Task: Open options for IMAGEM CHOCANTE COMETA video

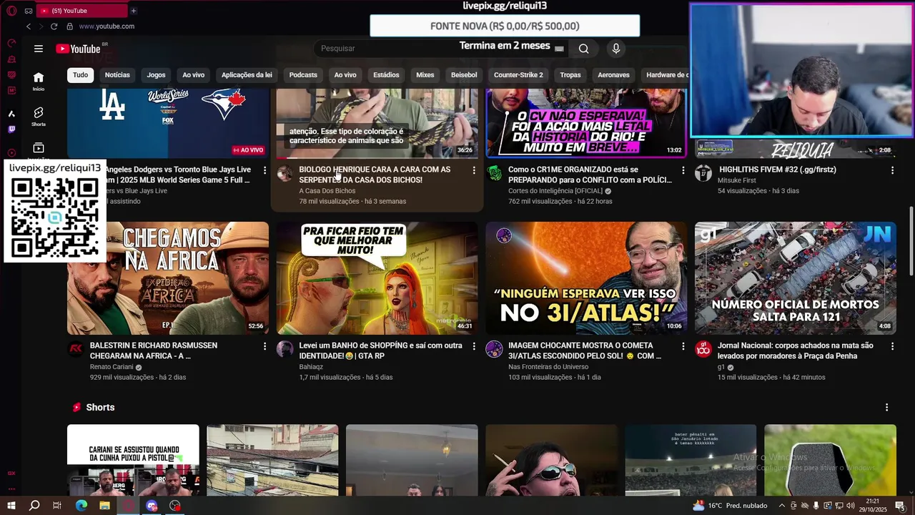Action: [x=683, y=346]
